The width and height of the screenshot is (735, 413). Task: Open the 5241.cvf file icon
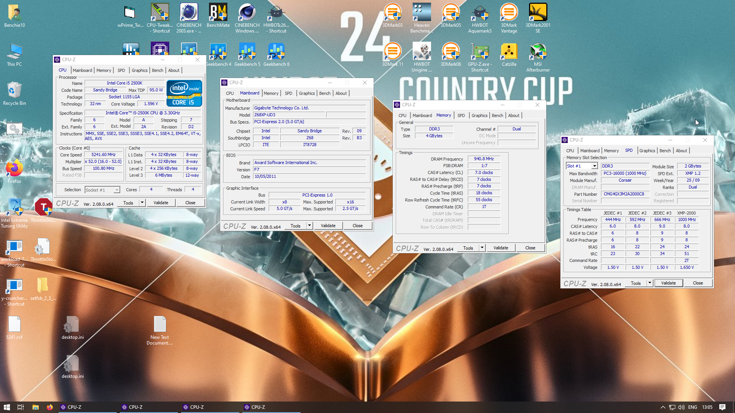(14, 324)
